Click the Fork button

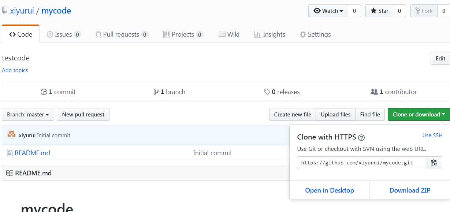(424, 11)
